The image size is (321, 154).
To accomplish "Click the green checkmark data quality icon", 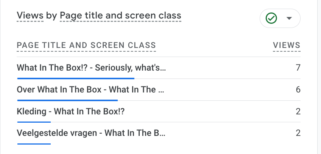I will click(271, 18).
